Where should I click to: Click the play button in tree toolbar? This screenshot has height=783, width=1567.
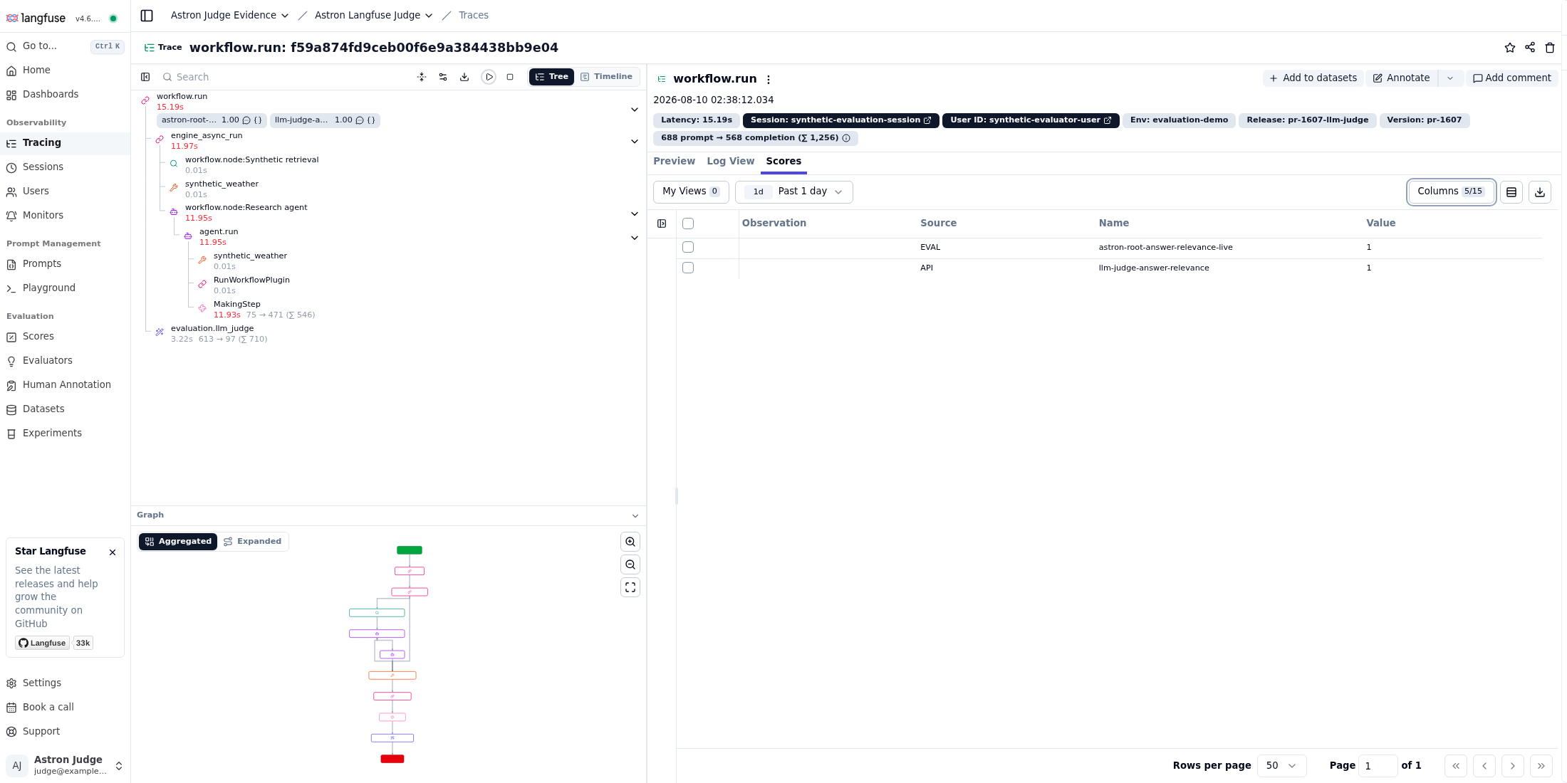pos(489,77)
